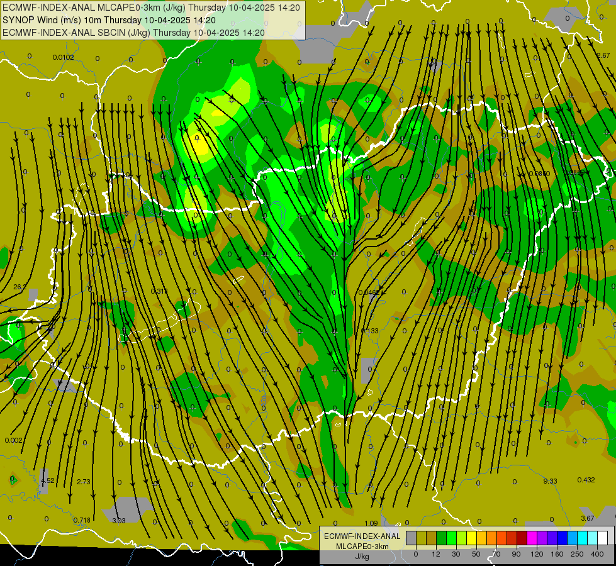This screenshot has width=616, height=566.
Task: Click the map value 0.718
Action: pyautogui.click(x=82, y=520)
